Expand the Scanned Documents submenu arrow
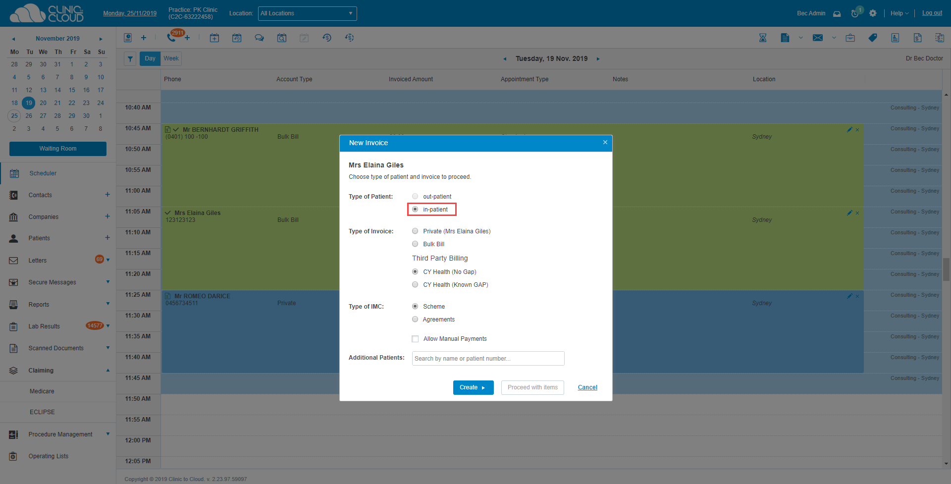951x484 pixels. click(108, 348)
